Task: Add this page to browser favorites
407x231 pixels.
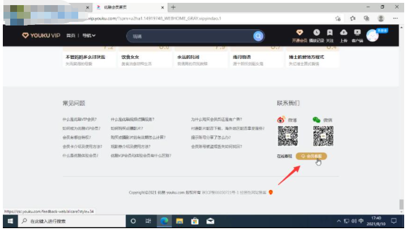Action: (338, 19)
